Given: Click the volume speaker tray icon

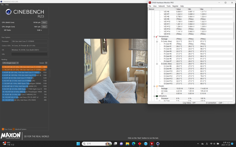Looking at the screenshot, I should pyautogui.click(x=214, y=144).
